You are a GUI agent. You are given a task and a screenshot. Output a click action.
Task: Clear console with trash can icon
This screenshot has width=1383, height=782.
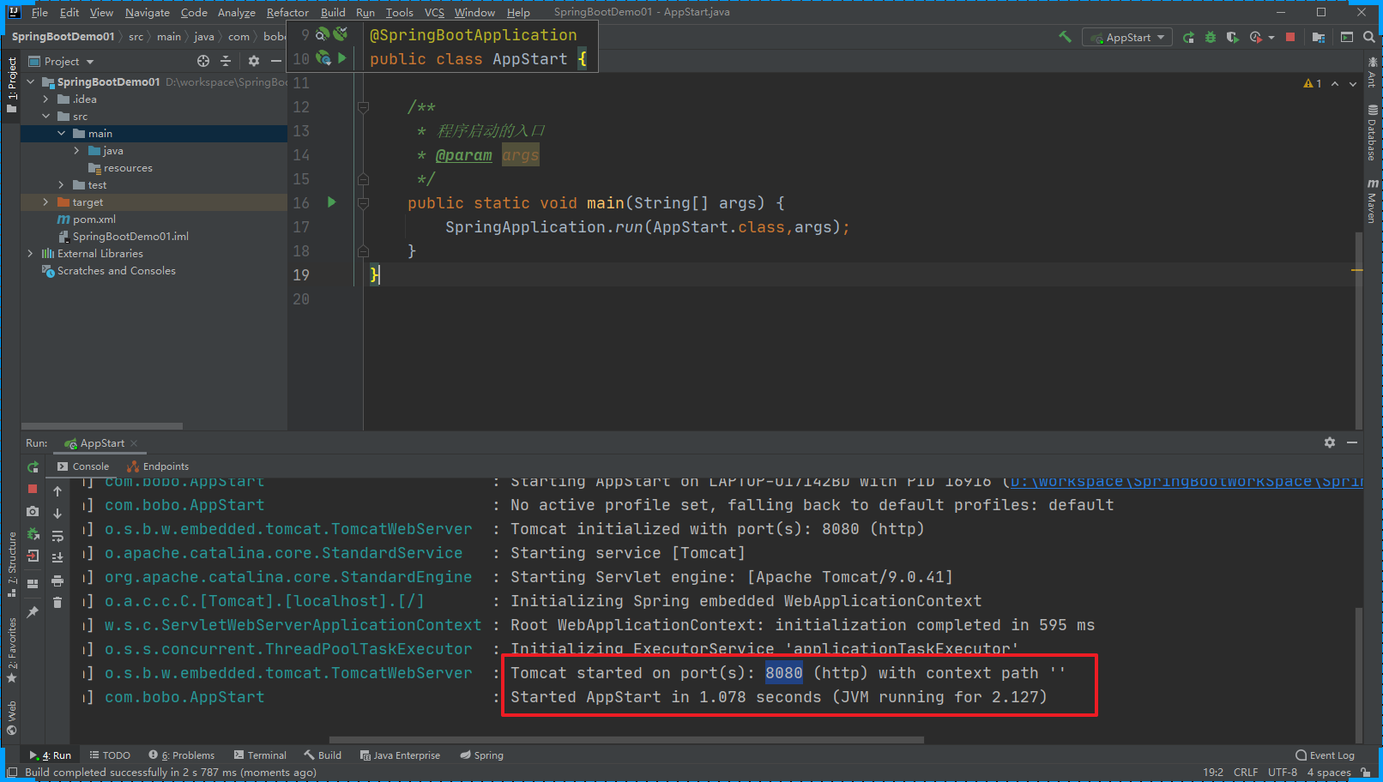pyautogui.click(x=57, y=603)
